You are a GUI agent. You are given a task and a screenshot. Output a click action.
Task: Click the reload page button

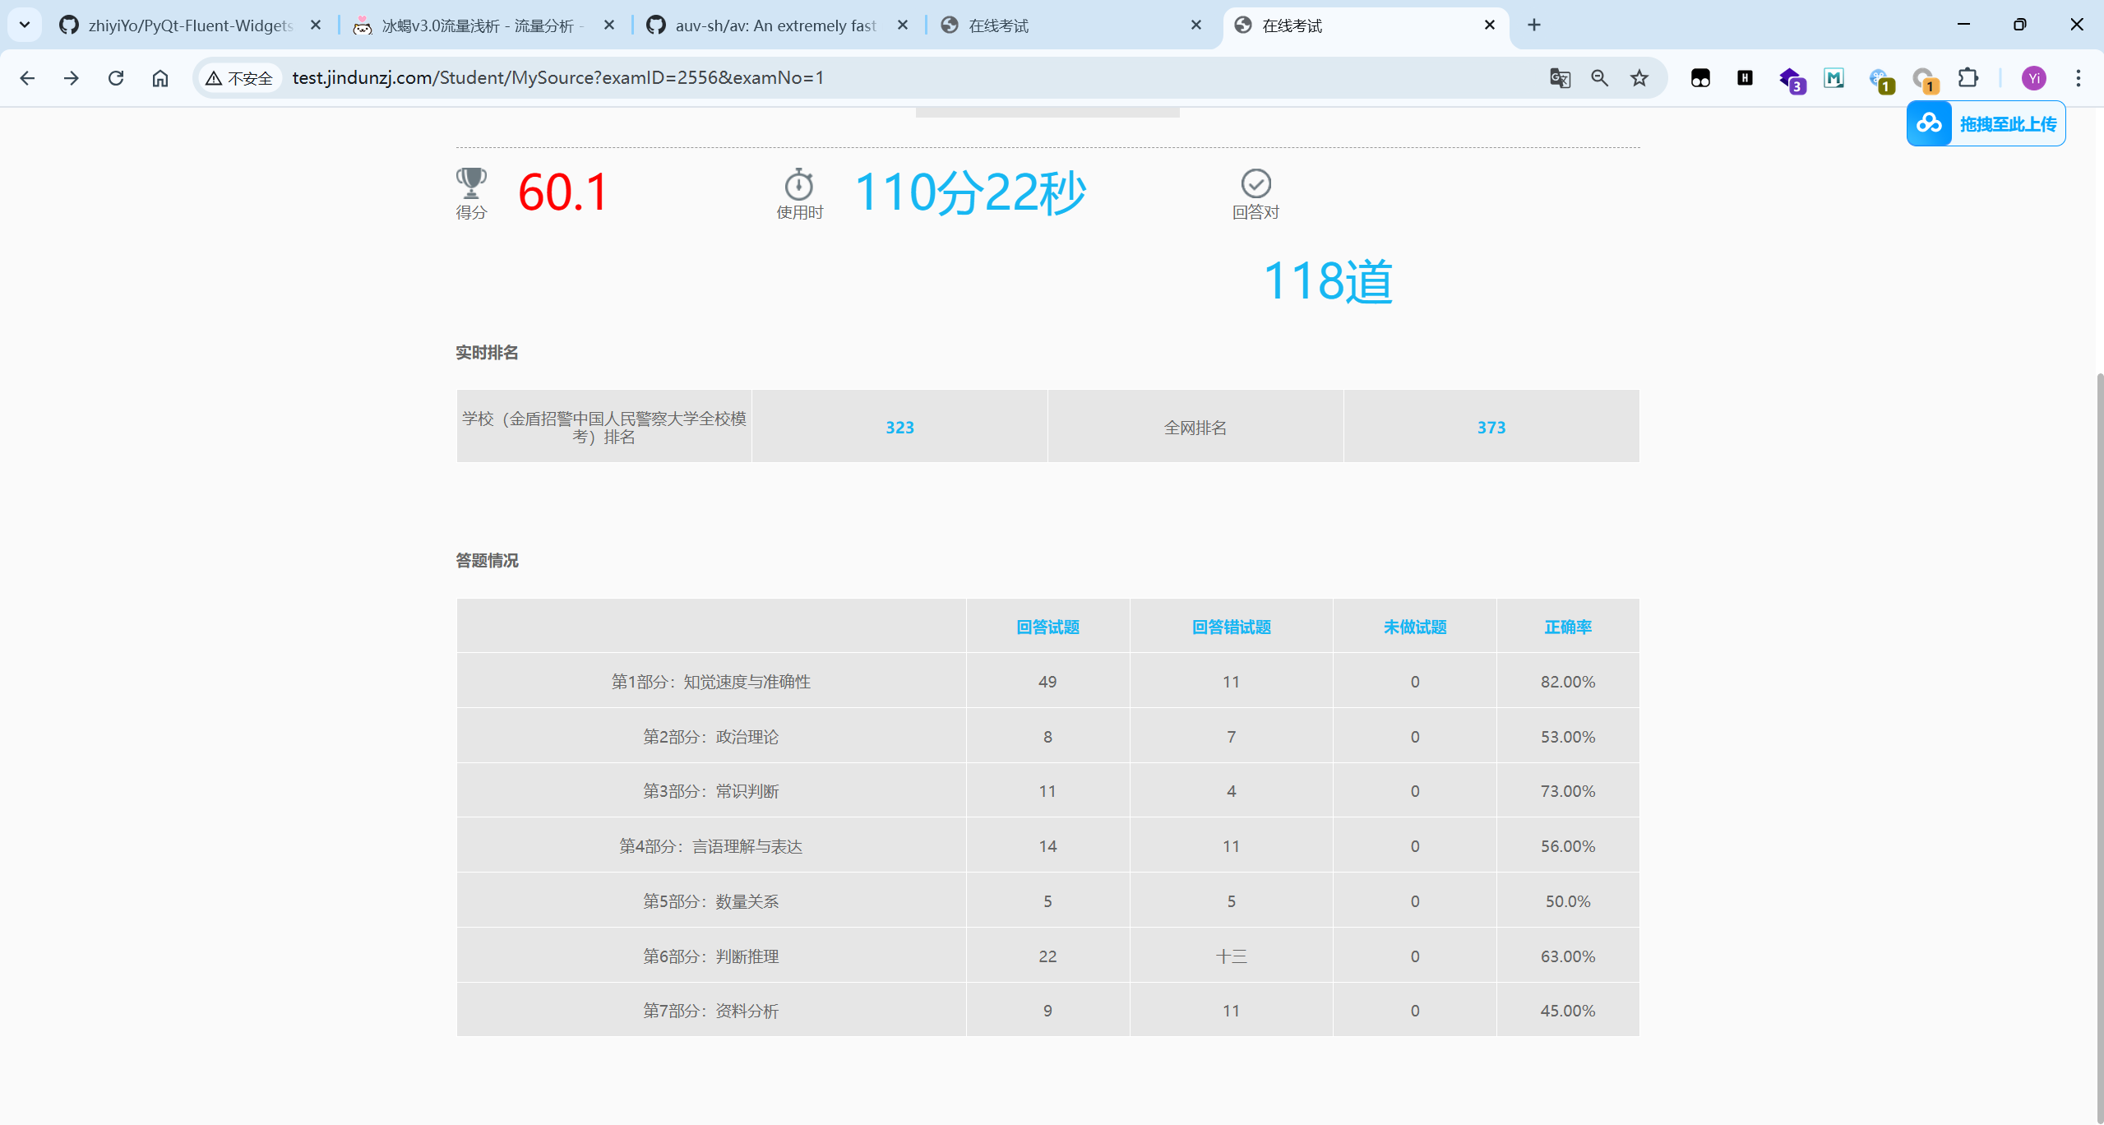pos(116,78)
